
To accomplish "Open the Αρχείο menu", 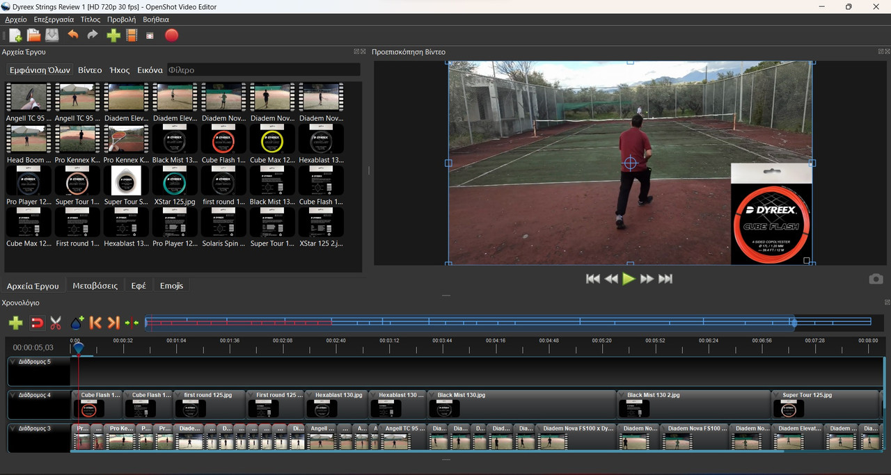I will pyautogui.click(x=16, y=19).
